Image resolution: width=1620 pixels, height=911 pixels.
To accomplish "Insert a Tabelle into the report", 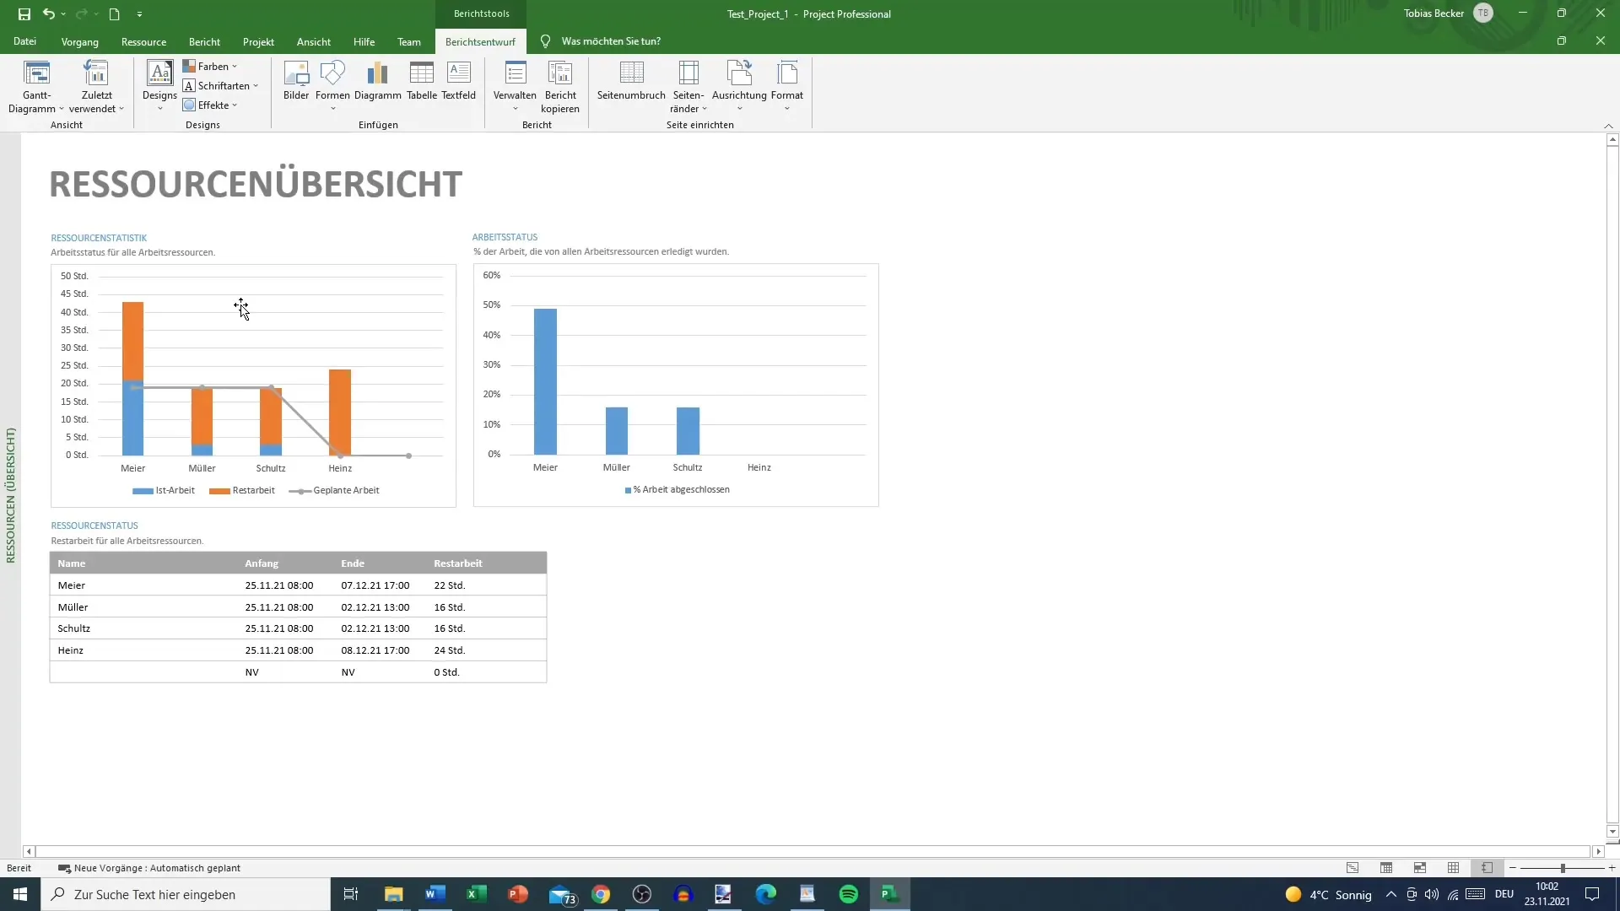I will pos(422,74).
